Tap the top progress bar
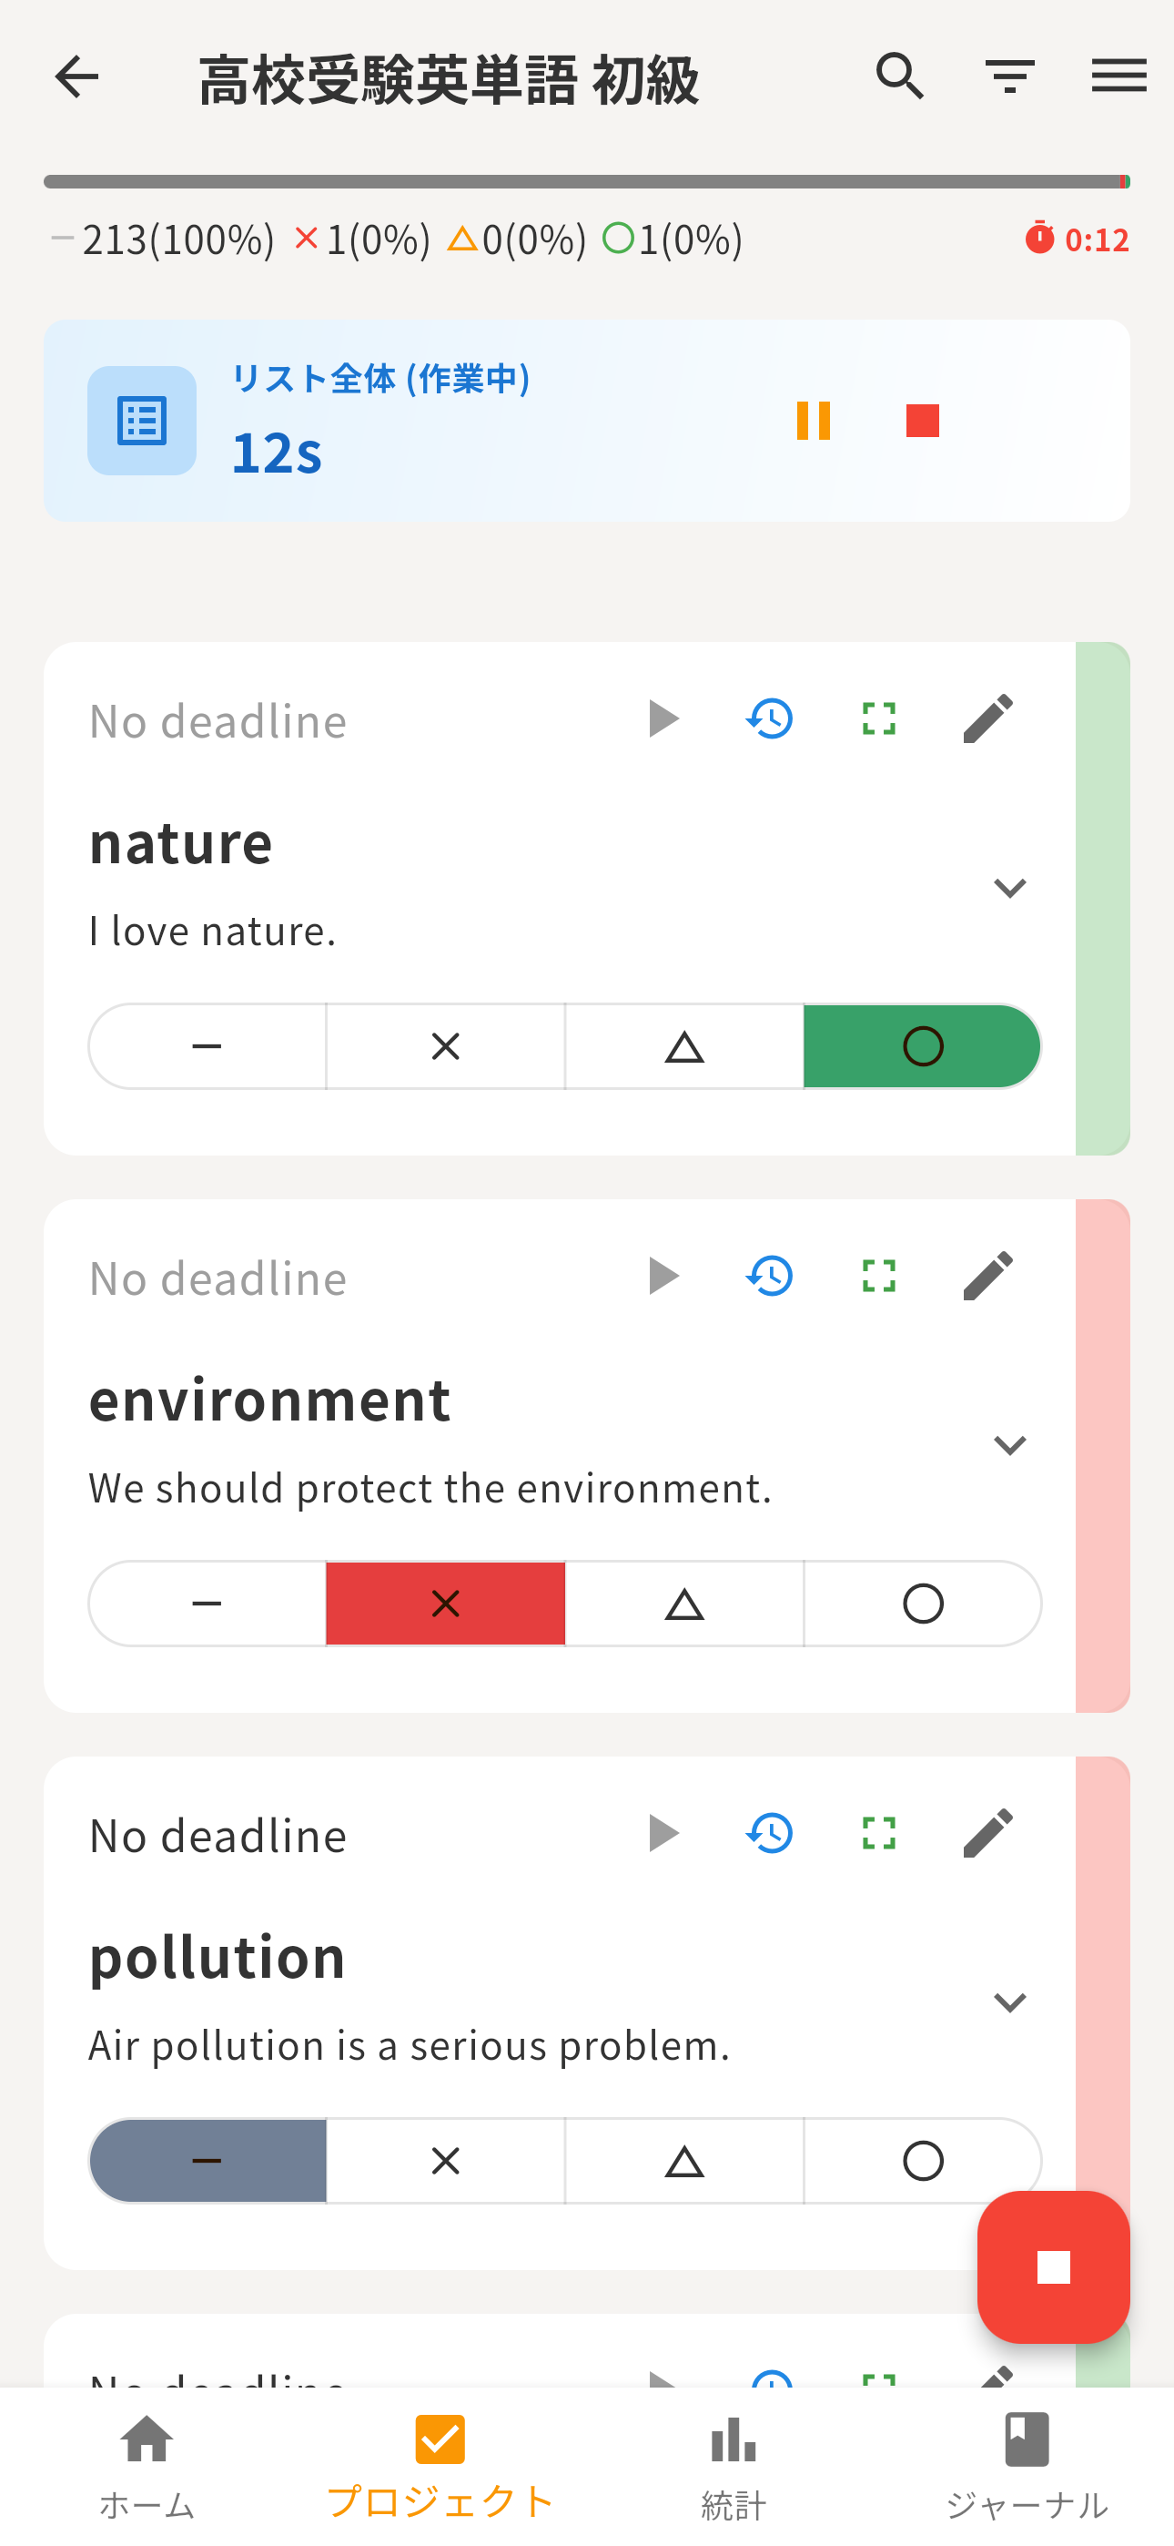The image size is (1174, 2546). click(587, 182)
